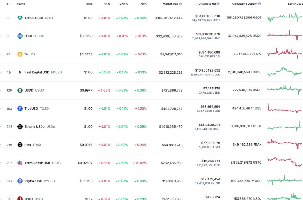Viewport: 303px width, 200px height.
Task: View Tether USDt's last 7 days chart
Action: pyautogui.click(x=284, y=18)
